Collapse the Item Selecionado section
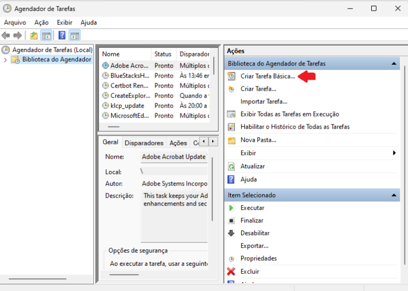 click(x=394, y=195)
